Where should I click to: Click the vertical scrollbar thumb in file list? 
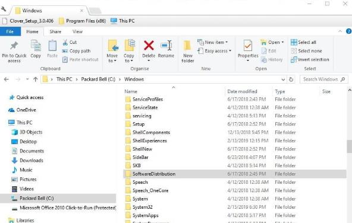(x=349, y=146)
